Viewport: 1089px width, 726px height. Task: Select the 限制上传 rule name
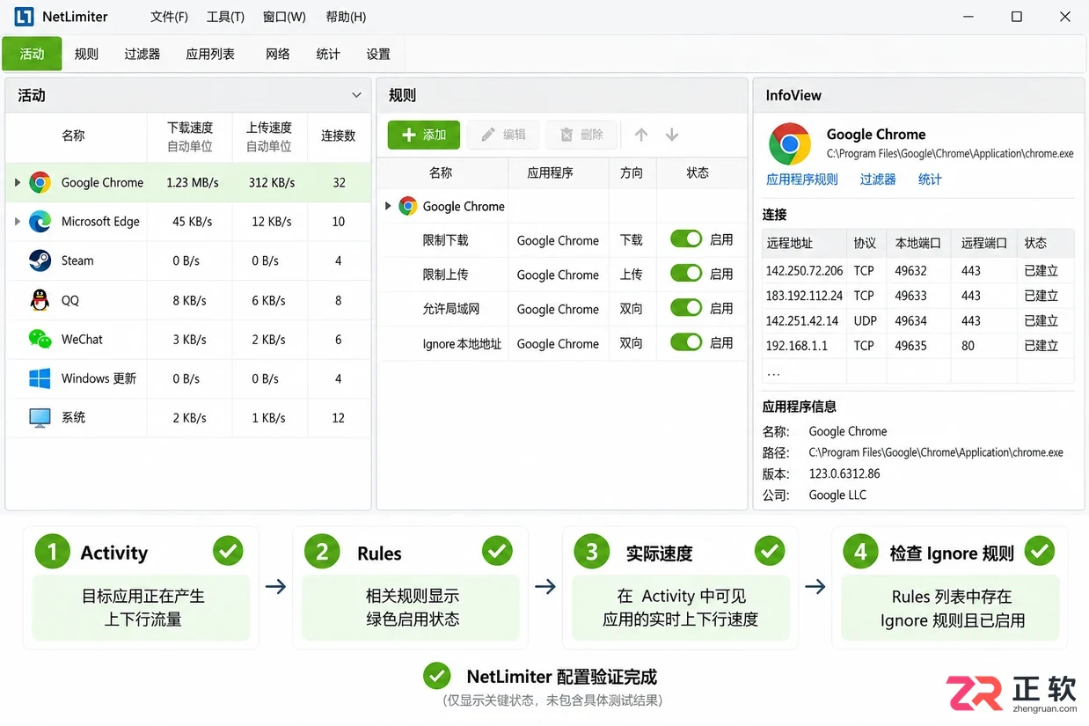(x=446, y=275)
